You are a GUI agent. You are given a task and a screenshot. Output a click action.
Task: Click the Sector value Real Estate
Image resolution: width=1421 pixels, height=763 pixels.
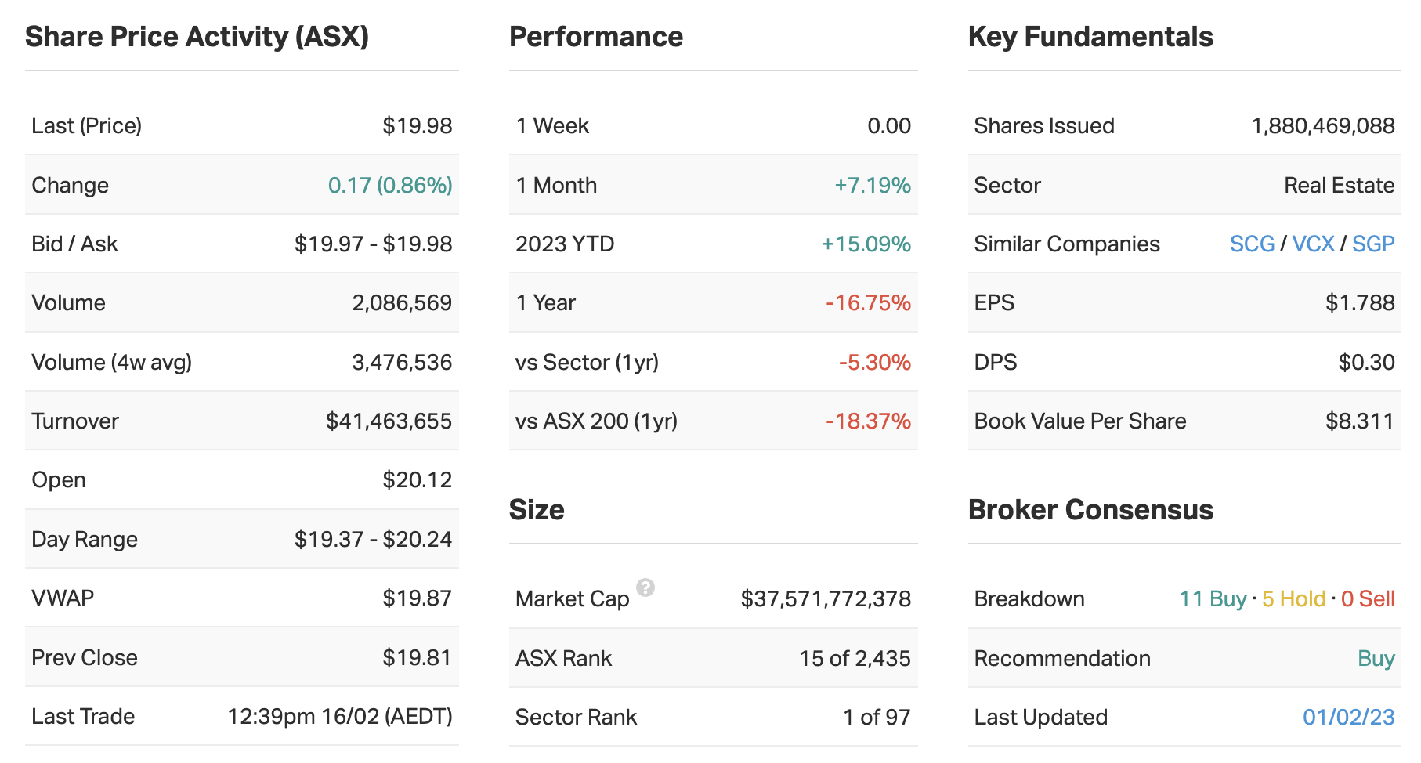click(1339, 186)
